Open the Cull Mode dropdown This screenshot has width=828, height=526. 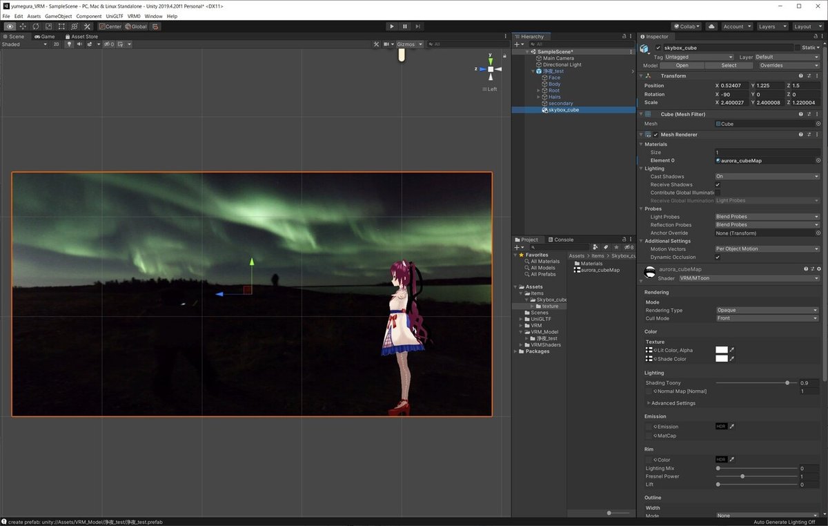pos(767,318)
